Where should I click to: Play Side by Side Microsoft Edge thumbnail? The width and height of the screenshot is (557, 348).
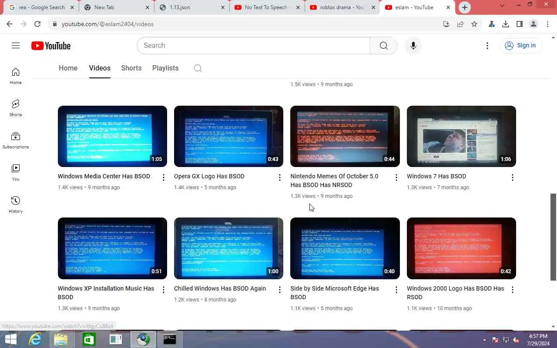[x=345, y=248]
